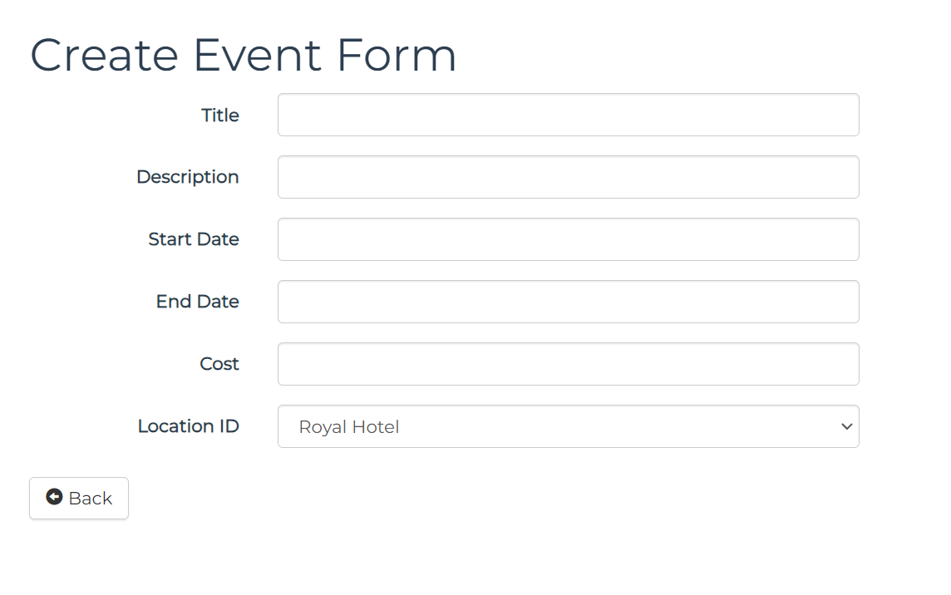Click into the Cost field
This screenshot has height=595, width=951.
point(569,364)
